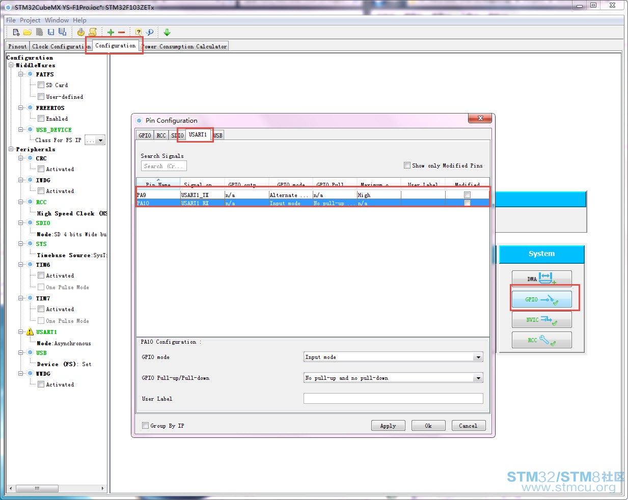Click the Generate Report scroll icon
Image resolution: width=628 pixels, height=500 pixels.
coord(93,32)
